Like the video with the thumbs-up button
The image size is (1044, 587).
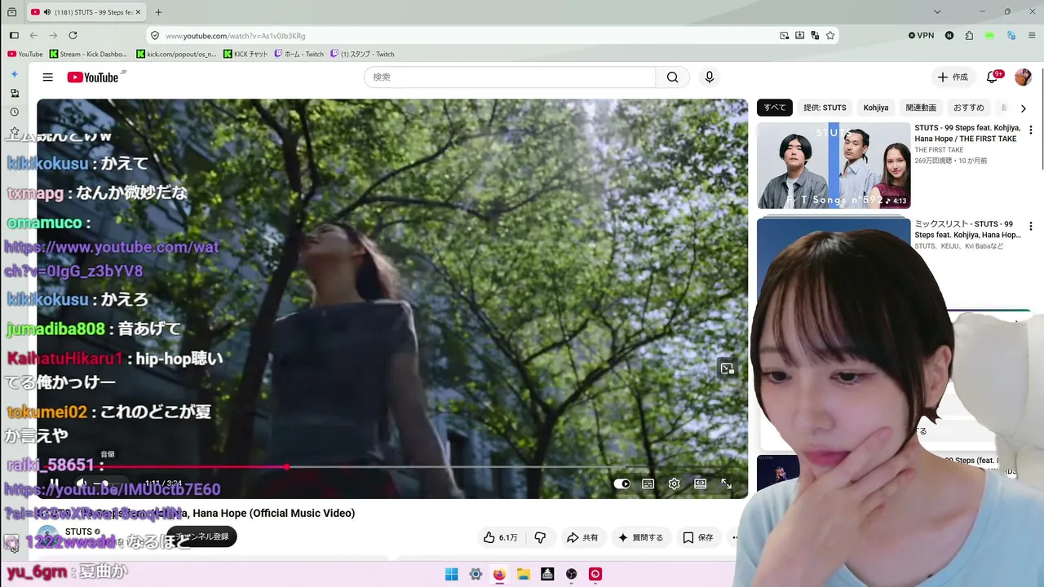click(501, 537)
